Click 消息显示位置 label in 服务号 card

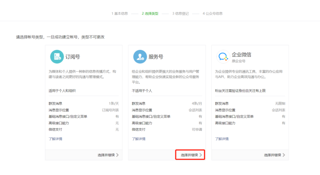click(142, 110)
